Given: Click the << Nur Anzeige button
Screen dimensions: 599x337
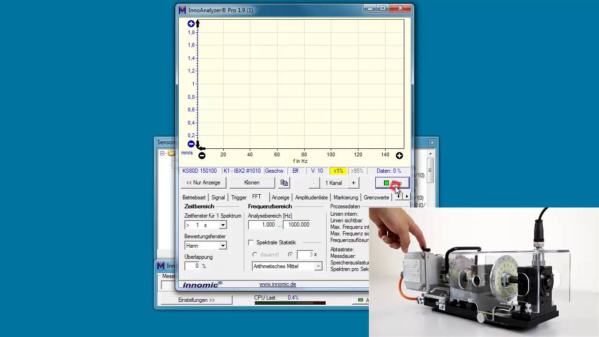Looking at the screenshot, I should pos(203,183).
